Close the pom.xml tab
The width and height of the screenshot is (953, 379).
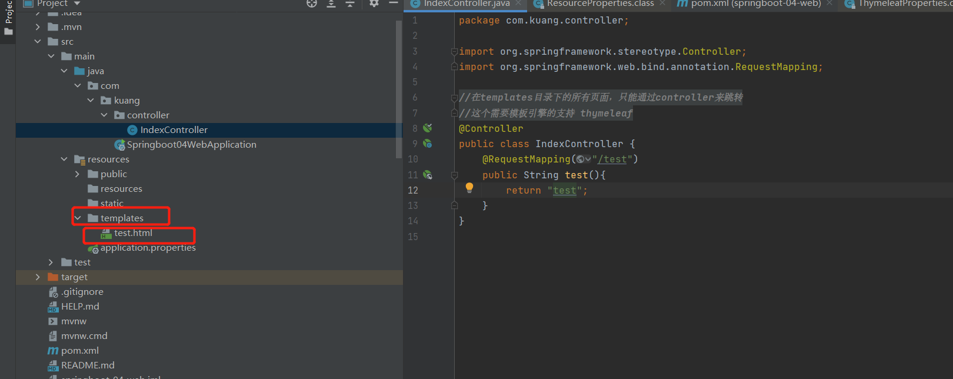[829, 3]
